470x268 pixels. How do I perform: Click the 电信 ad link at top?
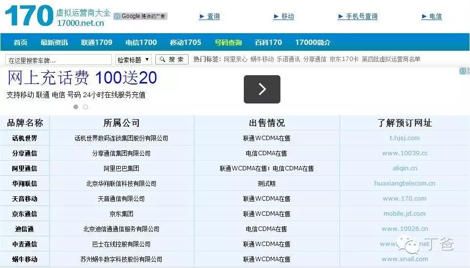(x=431, y=17)
